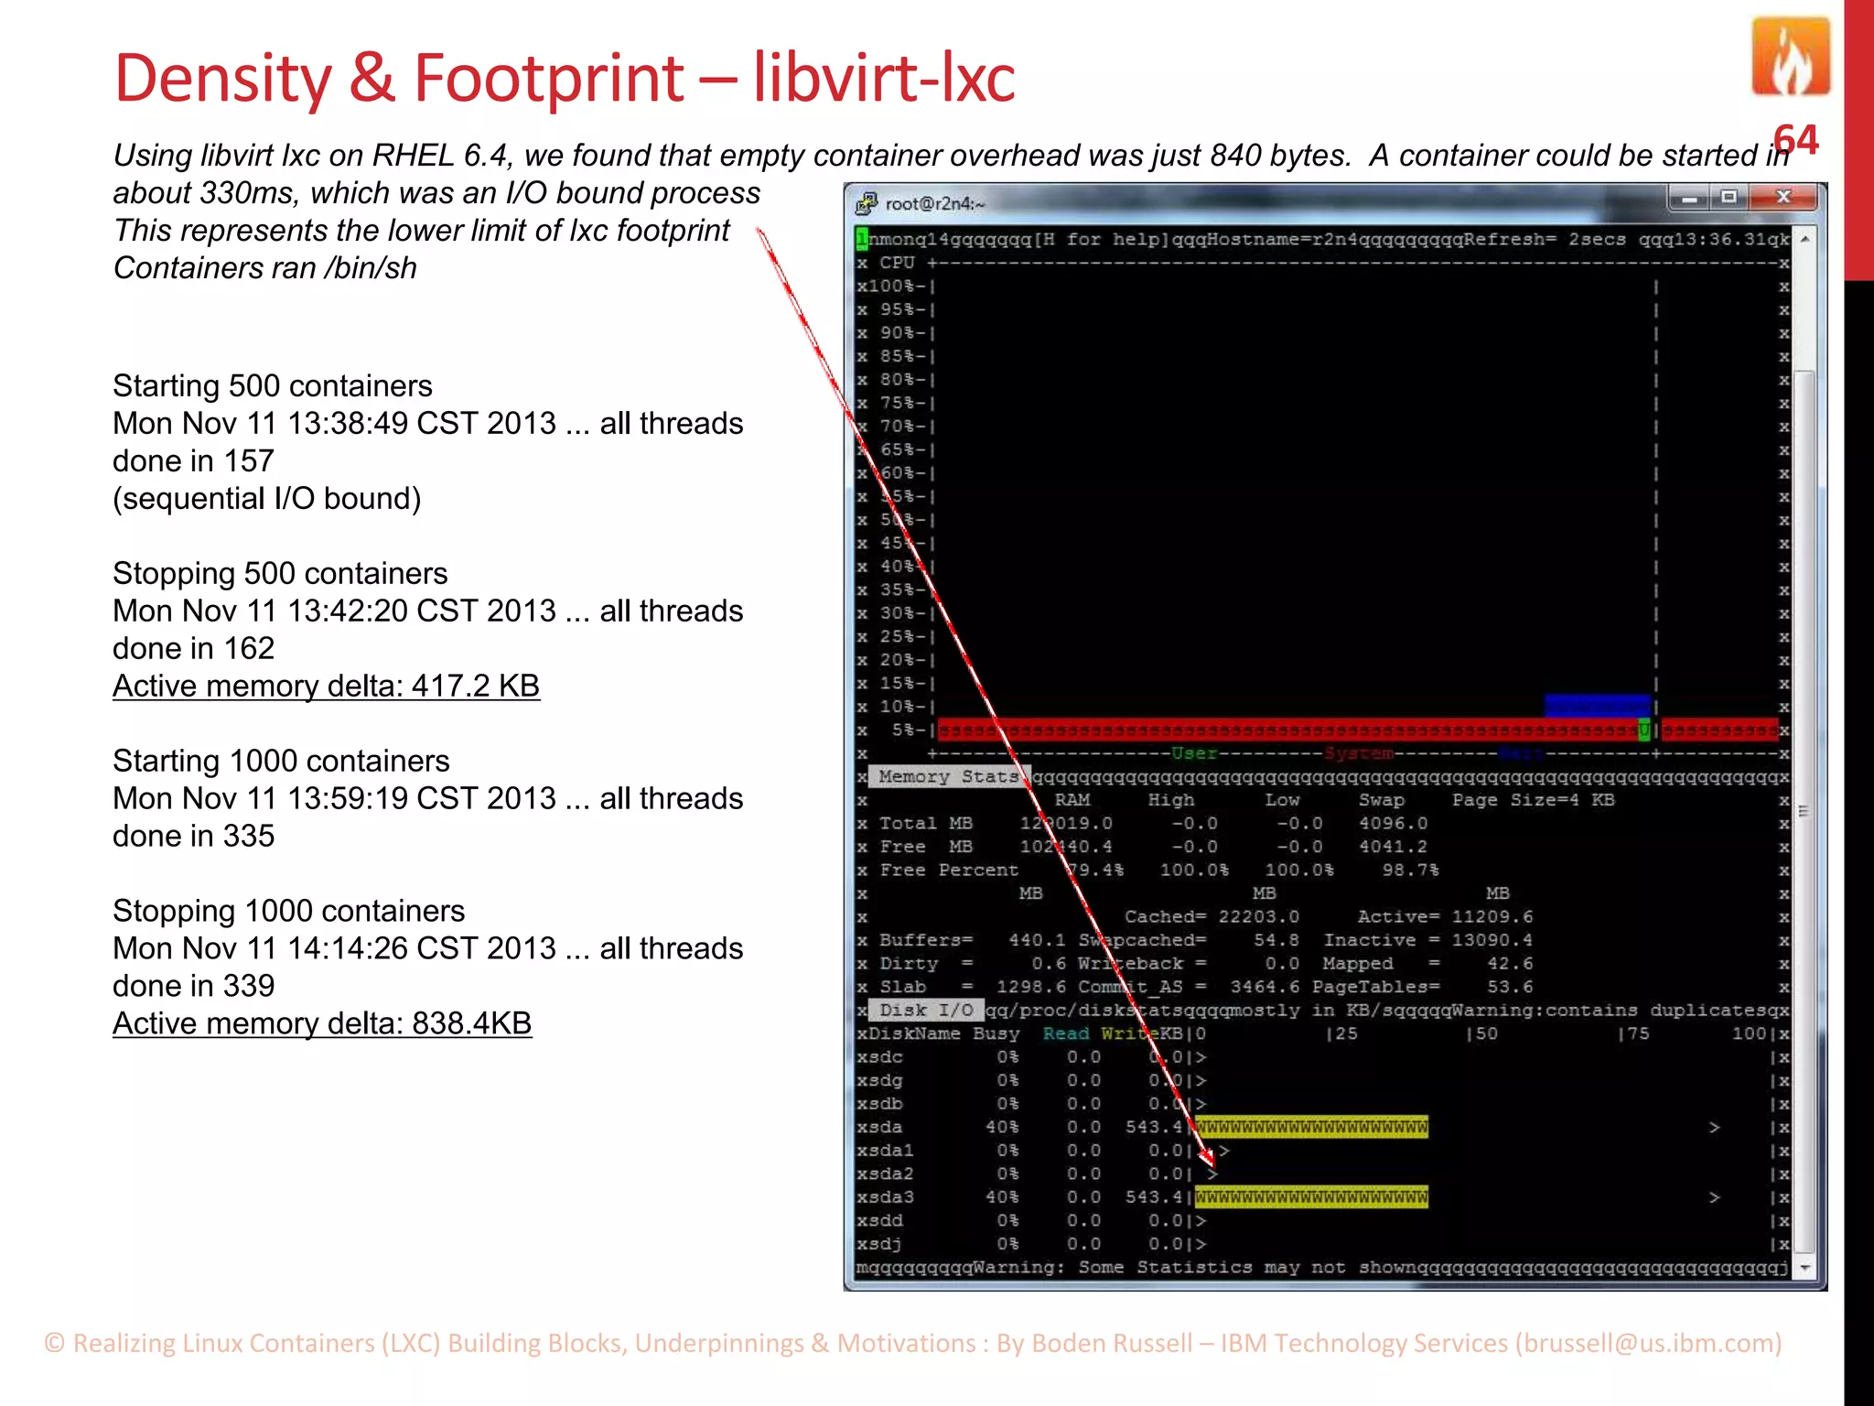This screenshot has height=1406, width=1874.
Task: Click the 'Slab' memory row label
Action: [903, 988]
